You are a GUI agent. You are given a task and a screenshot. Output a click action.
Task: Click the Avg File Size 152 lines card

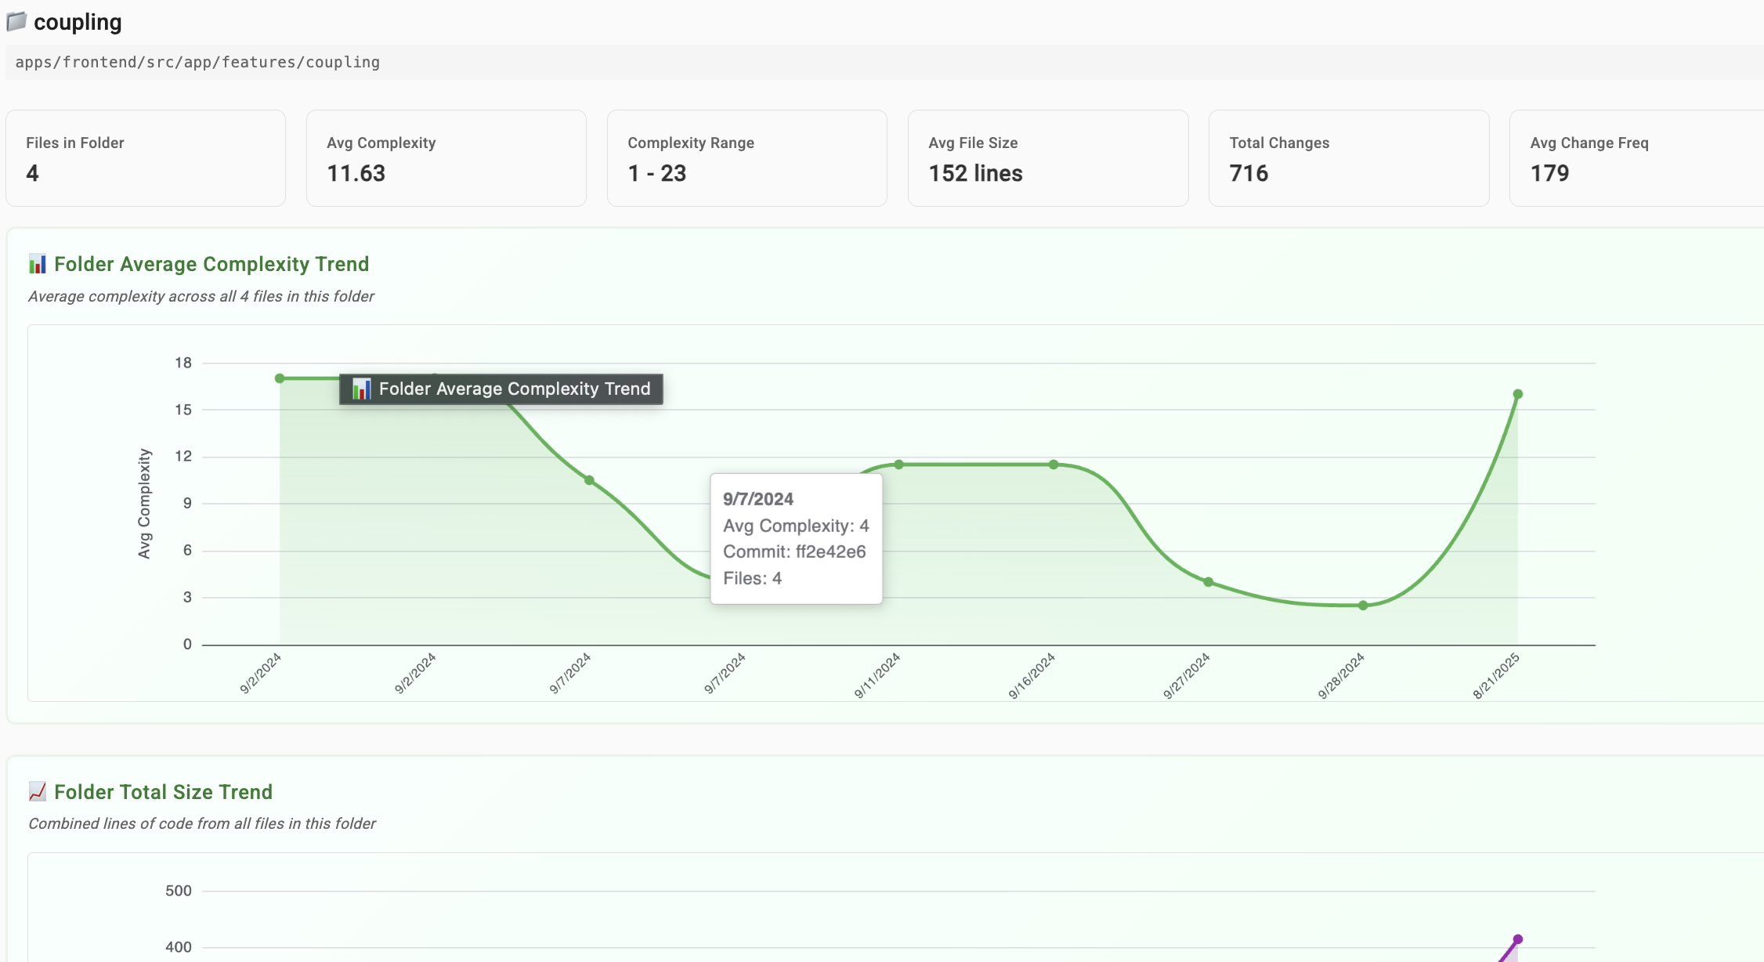coord(1048,158)
